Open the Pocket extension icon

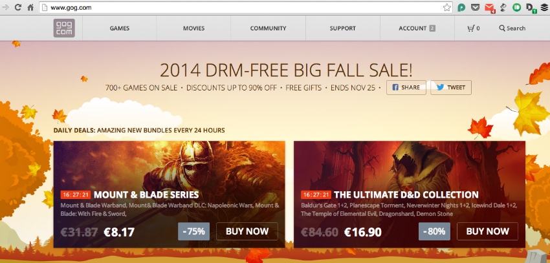474,7
